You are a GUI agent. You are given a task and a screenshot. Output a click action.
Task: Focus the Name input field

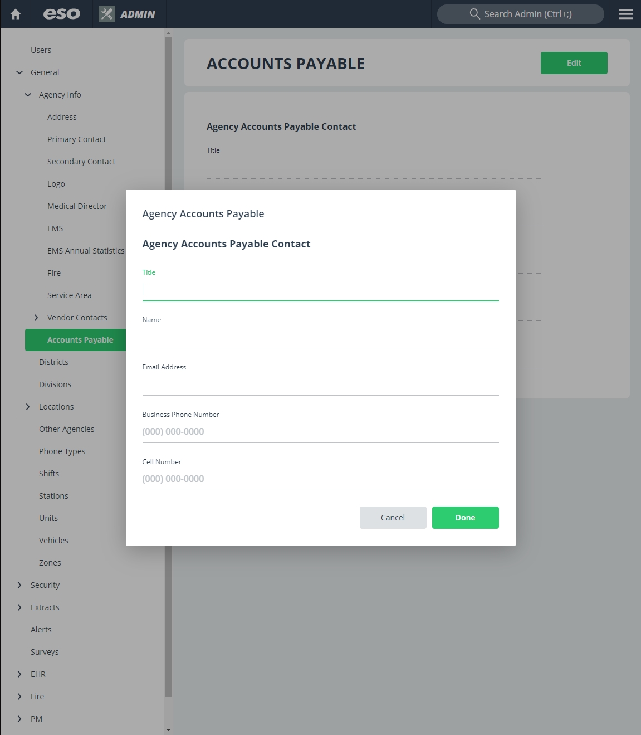[x=321, y=337]
